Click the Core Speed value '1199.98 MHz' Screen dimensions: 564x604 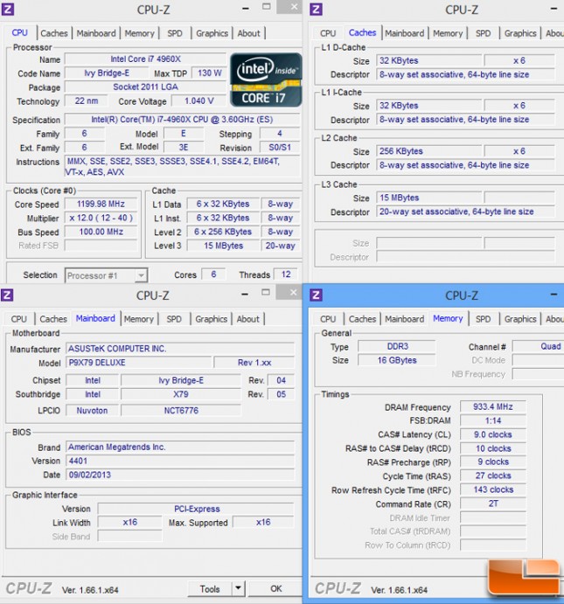coord(101,204)
